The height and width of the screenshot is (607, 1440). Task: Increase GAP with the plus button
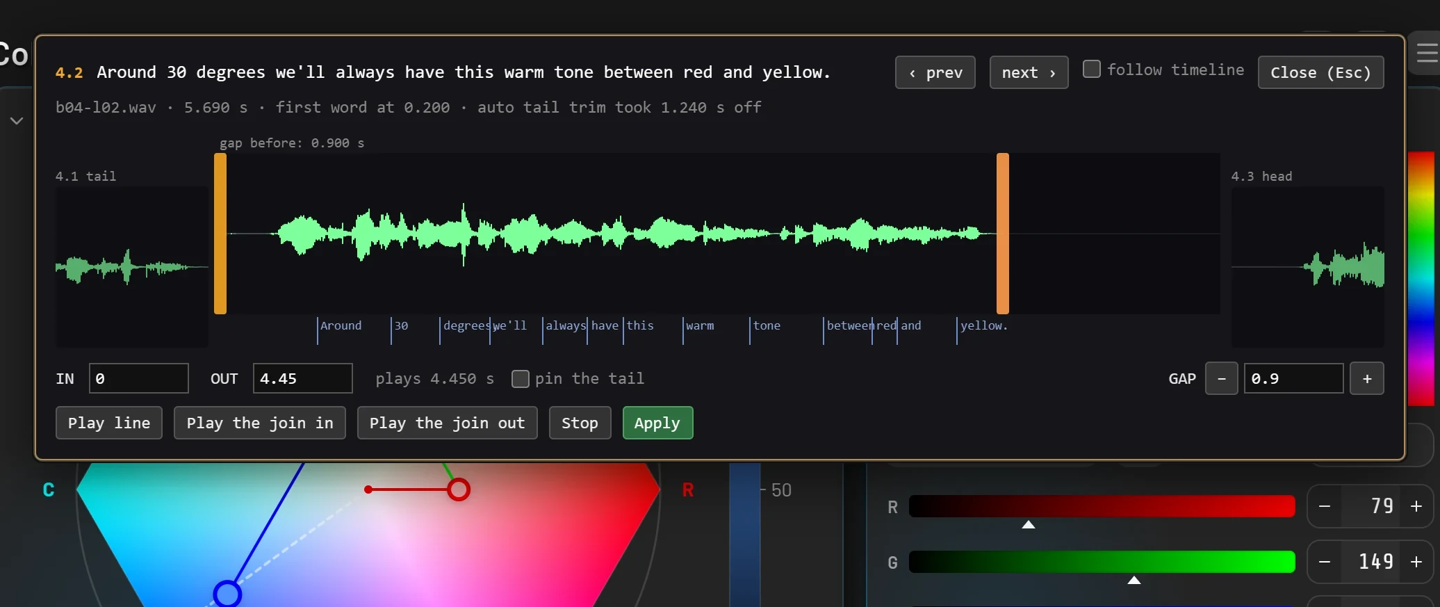pyautogui.click(x=1367, y=378)
